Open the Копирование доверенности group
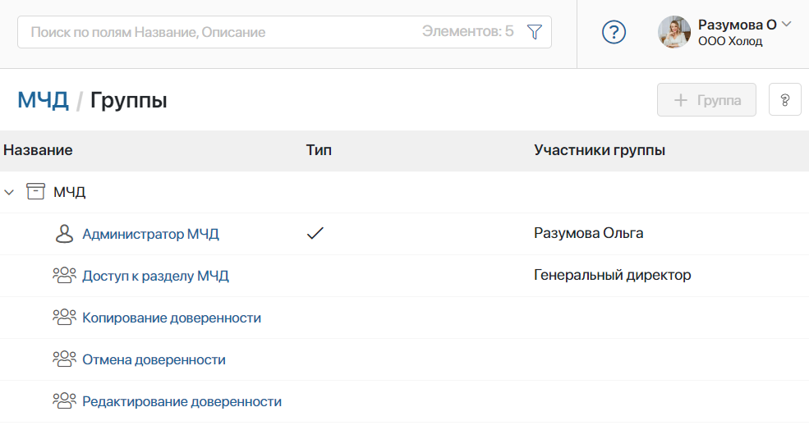Viewport: 809px width, 430px height. 172,318
